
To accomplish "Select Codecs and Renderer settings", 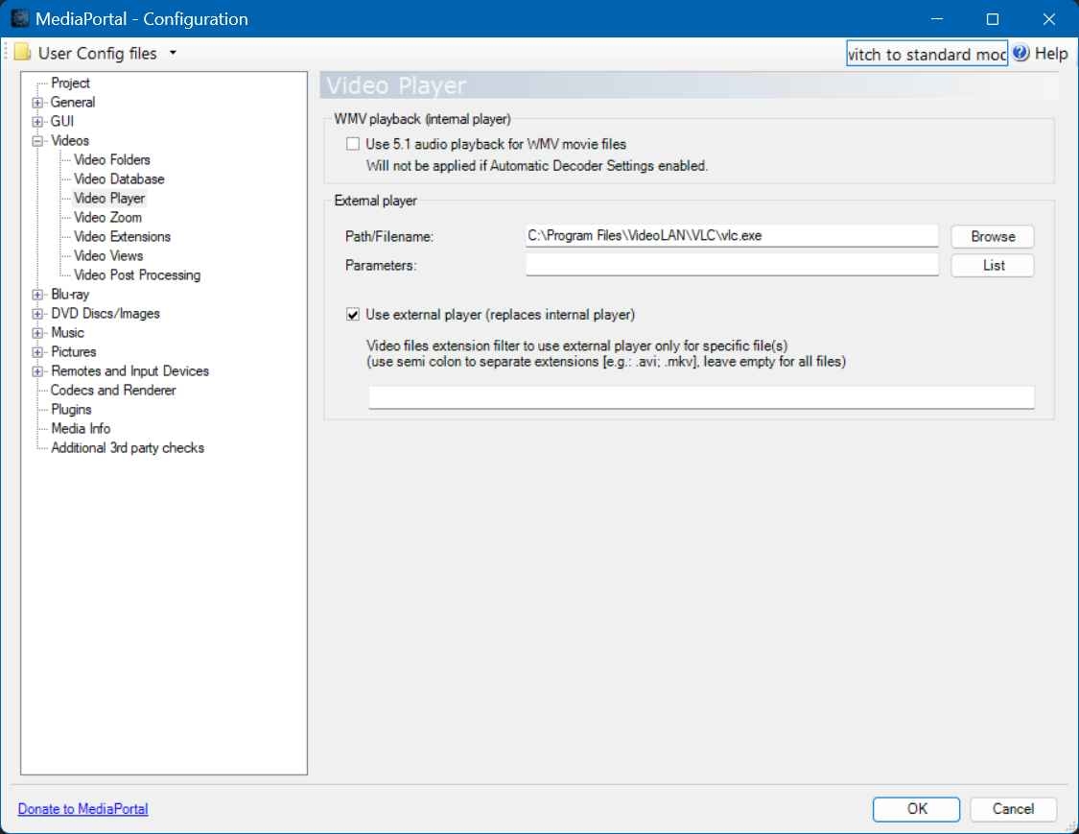I will coord(113,391).
